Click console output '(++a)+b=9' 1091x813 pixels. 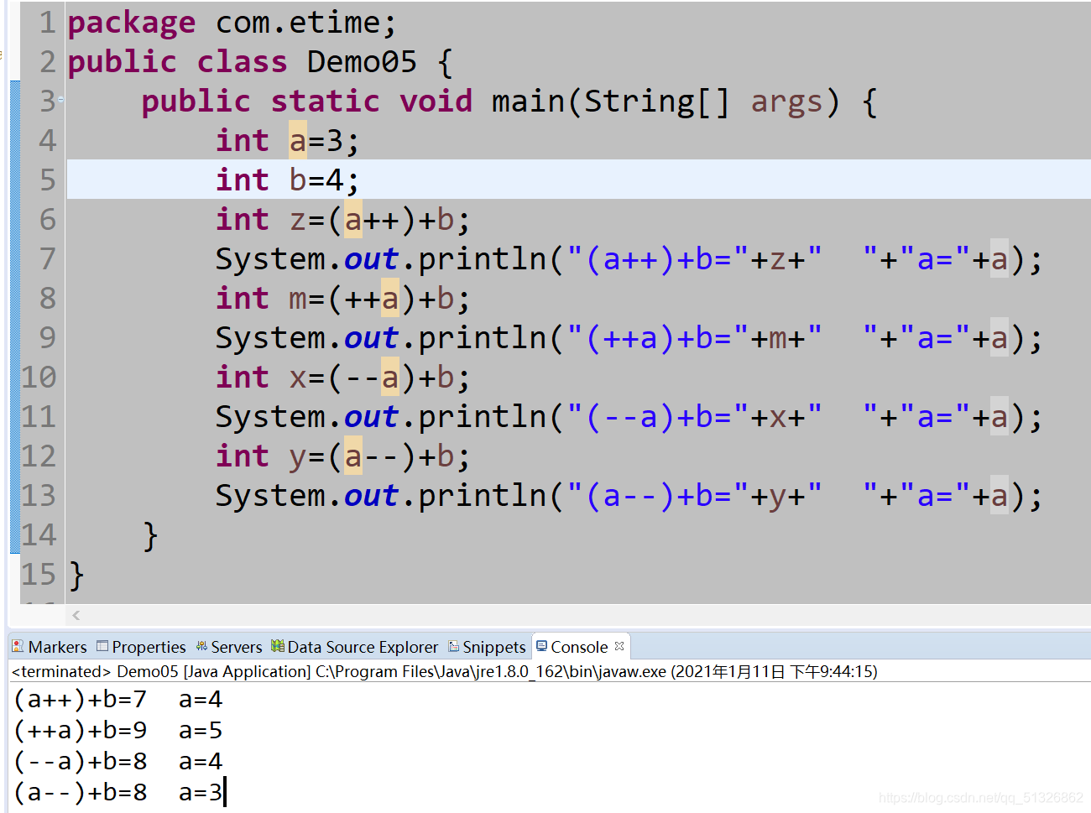[x=80, y=731]
